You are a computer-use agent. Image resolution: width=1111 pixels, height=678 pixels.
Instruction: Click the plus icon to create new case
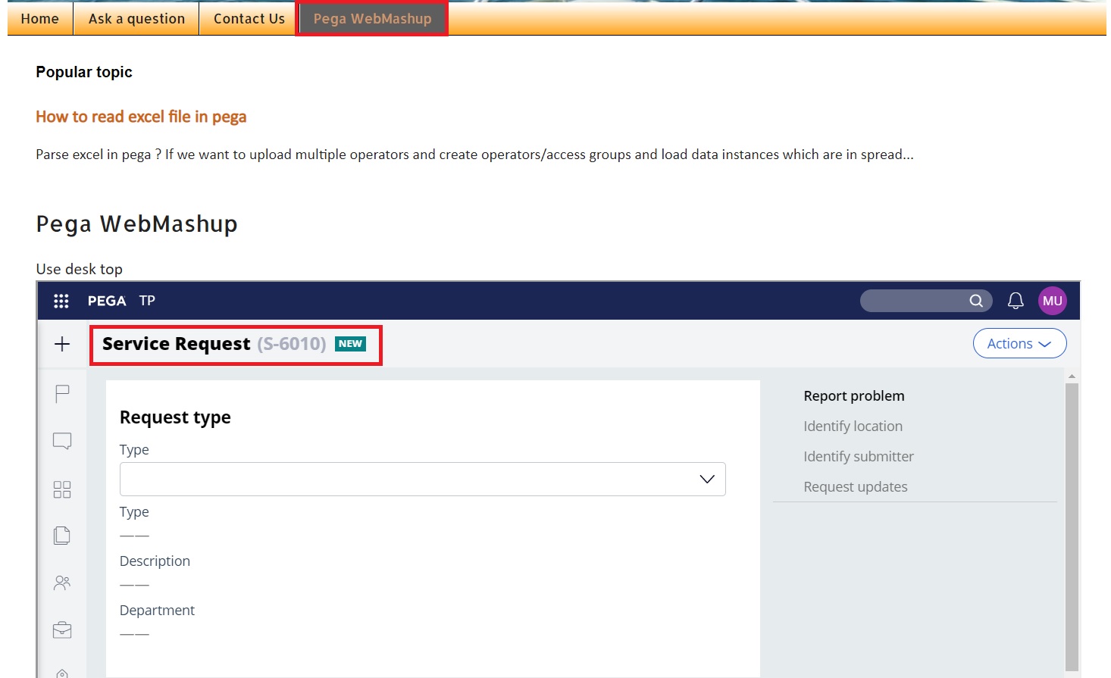tap(61, 344)
